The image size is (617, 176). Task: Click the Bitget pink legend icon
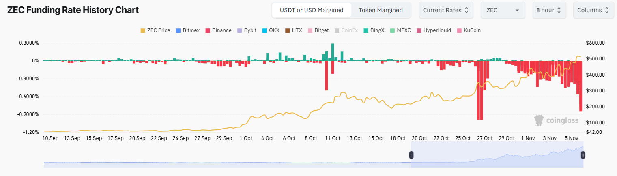click(x=310, y=30)
